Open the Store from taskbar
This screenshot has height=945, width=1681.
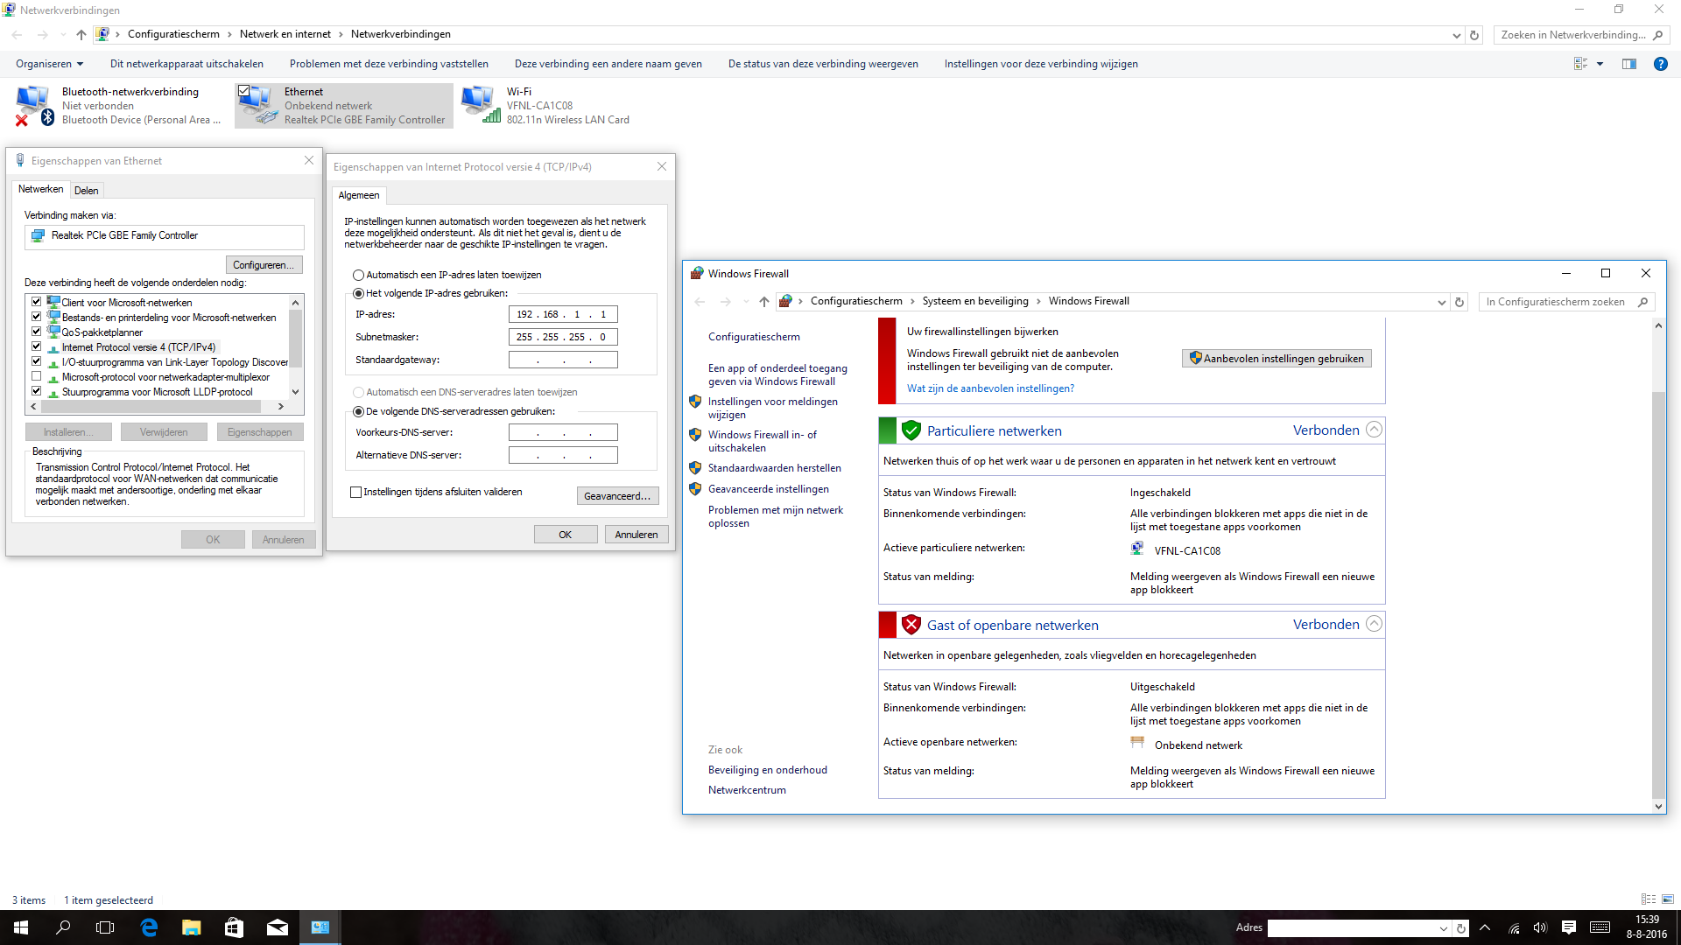coord(234,927)
